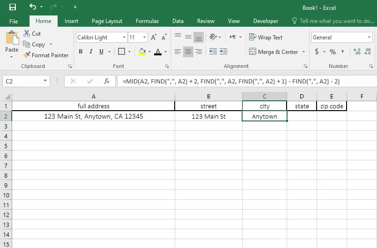Select all cells with the corner triangle
The height and width of the screenshot is (248, 377).
pos(7,97)
